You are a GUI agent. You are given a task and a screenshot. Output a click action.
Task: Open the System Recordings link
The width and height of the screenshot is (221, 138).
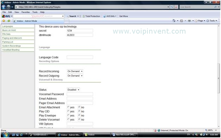[11, 46]
